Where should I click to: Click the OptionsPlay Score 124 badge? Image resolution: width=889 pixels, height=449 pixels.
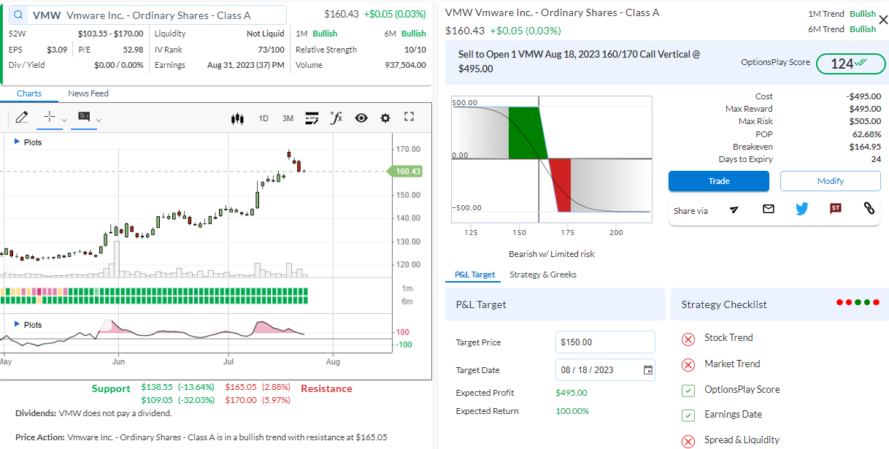click(x=850, y=64)
